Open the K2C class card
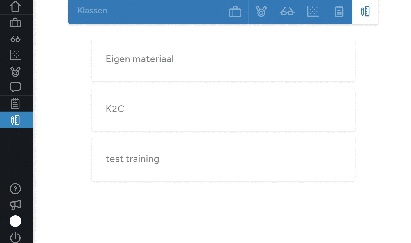This screenshot has width=411, height=243. click(223, 110)
